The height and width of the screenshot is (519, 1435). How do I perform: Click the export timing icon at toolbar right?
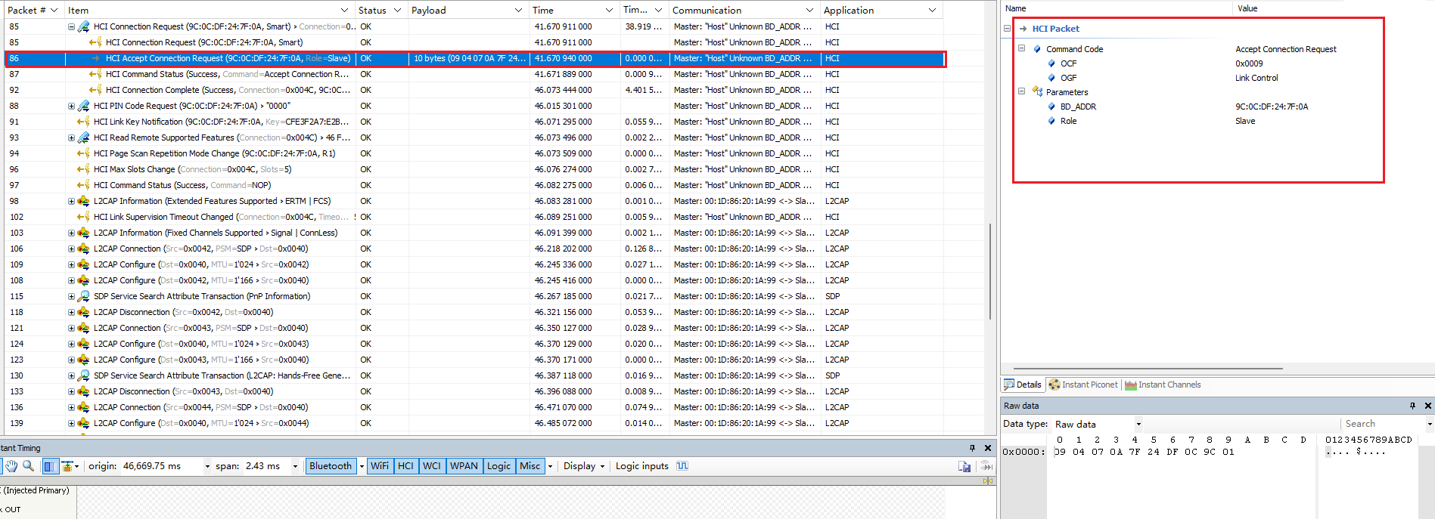pyautogui.click(x=964, y=466)
